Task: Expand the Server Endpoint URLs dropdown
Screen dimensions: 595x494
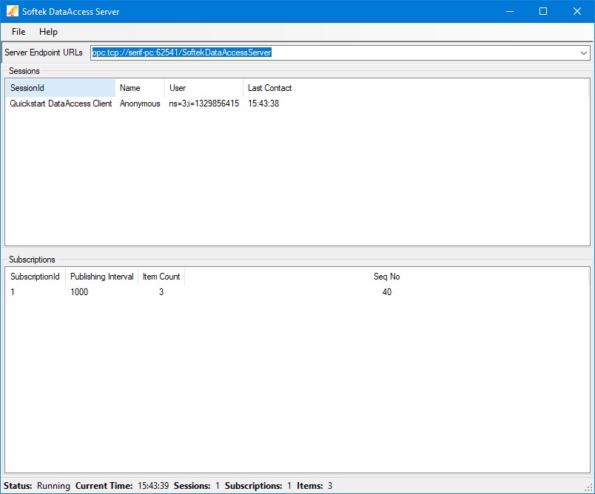Action: (584, 53)
